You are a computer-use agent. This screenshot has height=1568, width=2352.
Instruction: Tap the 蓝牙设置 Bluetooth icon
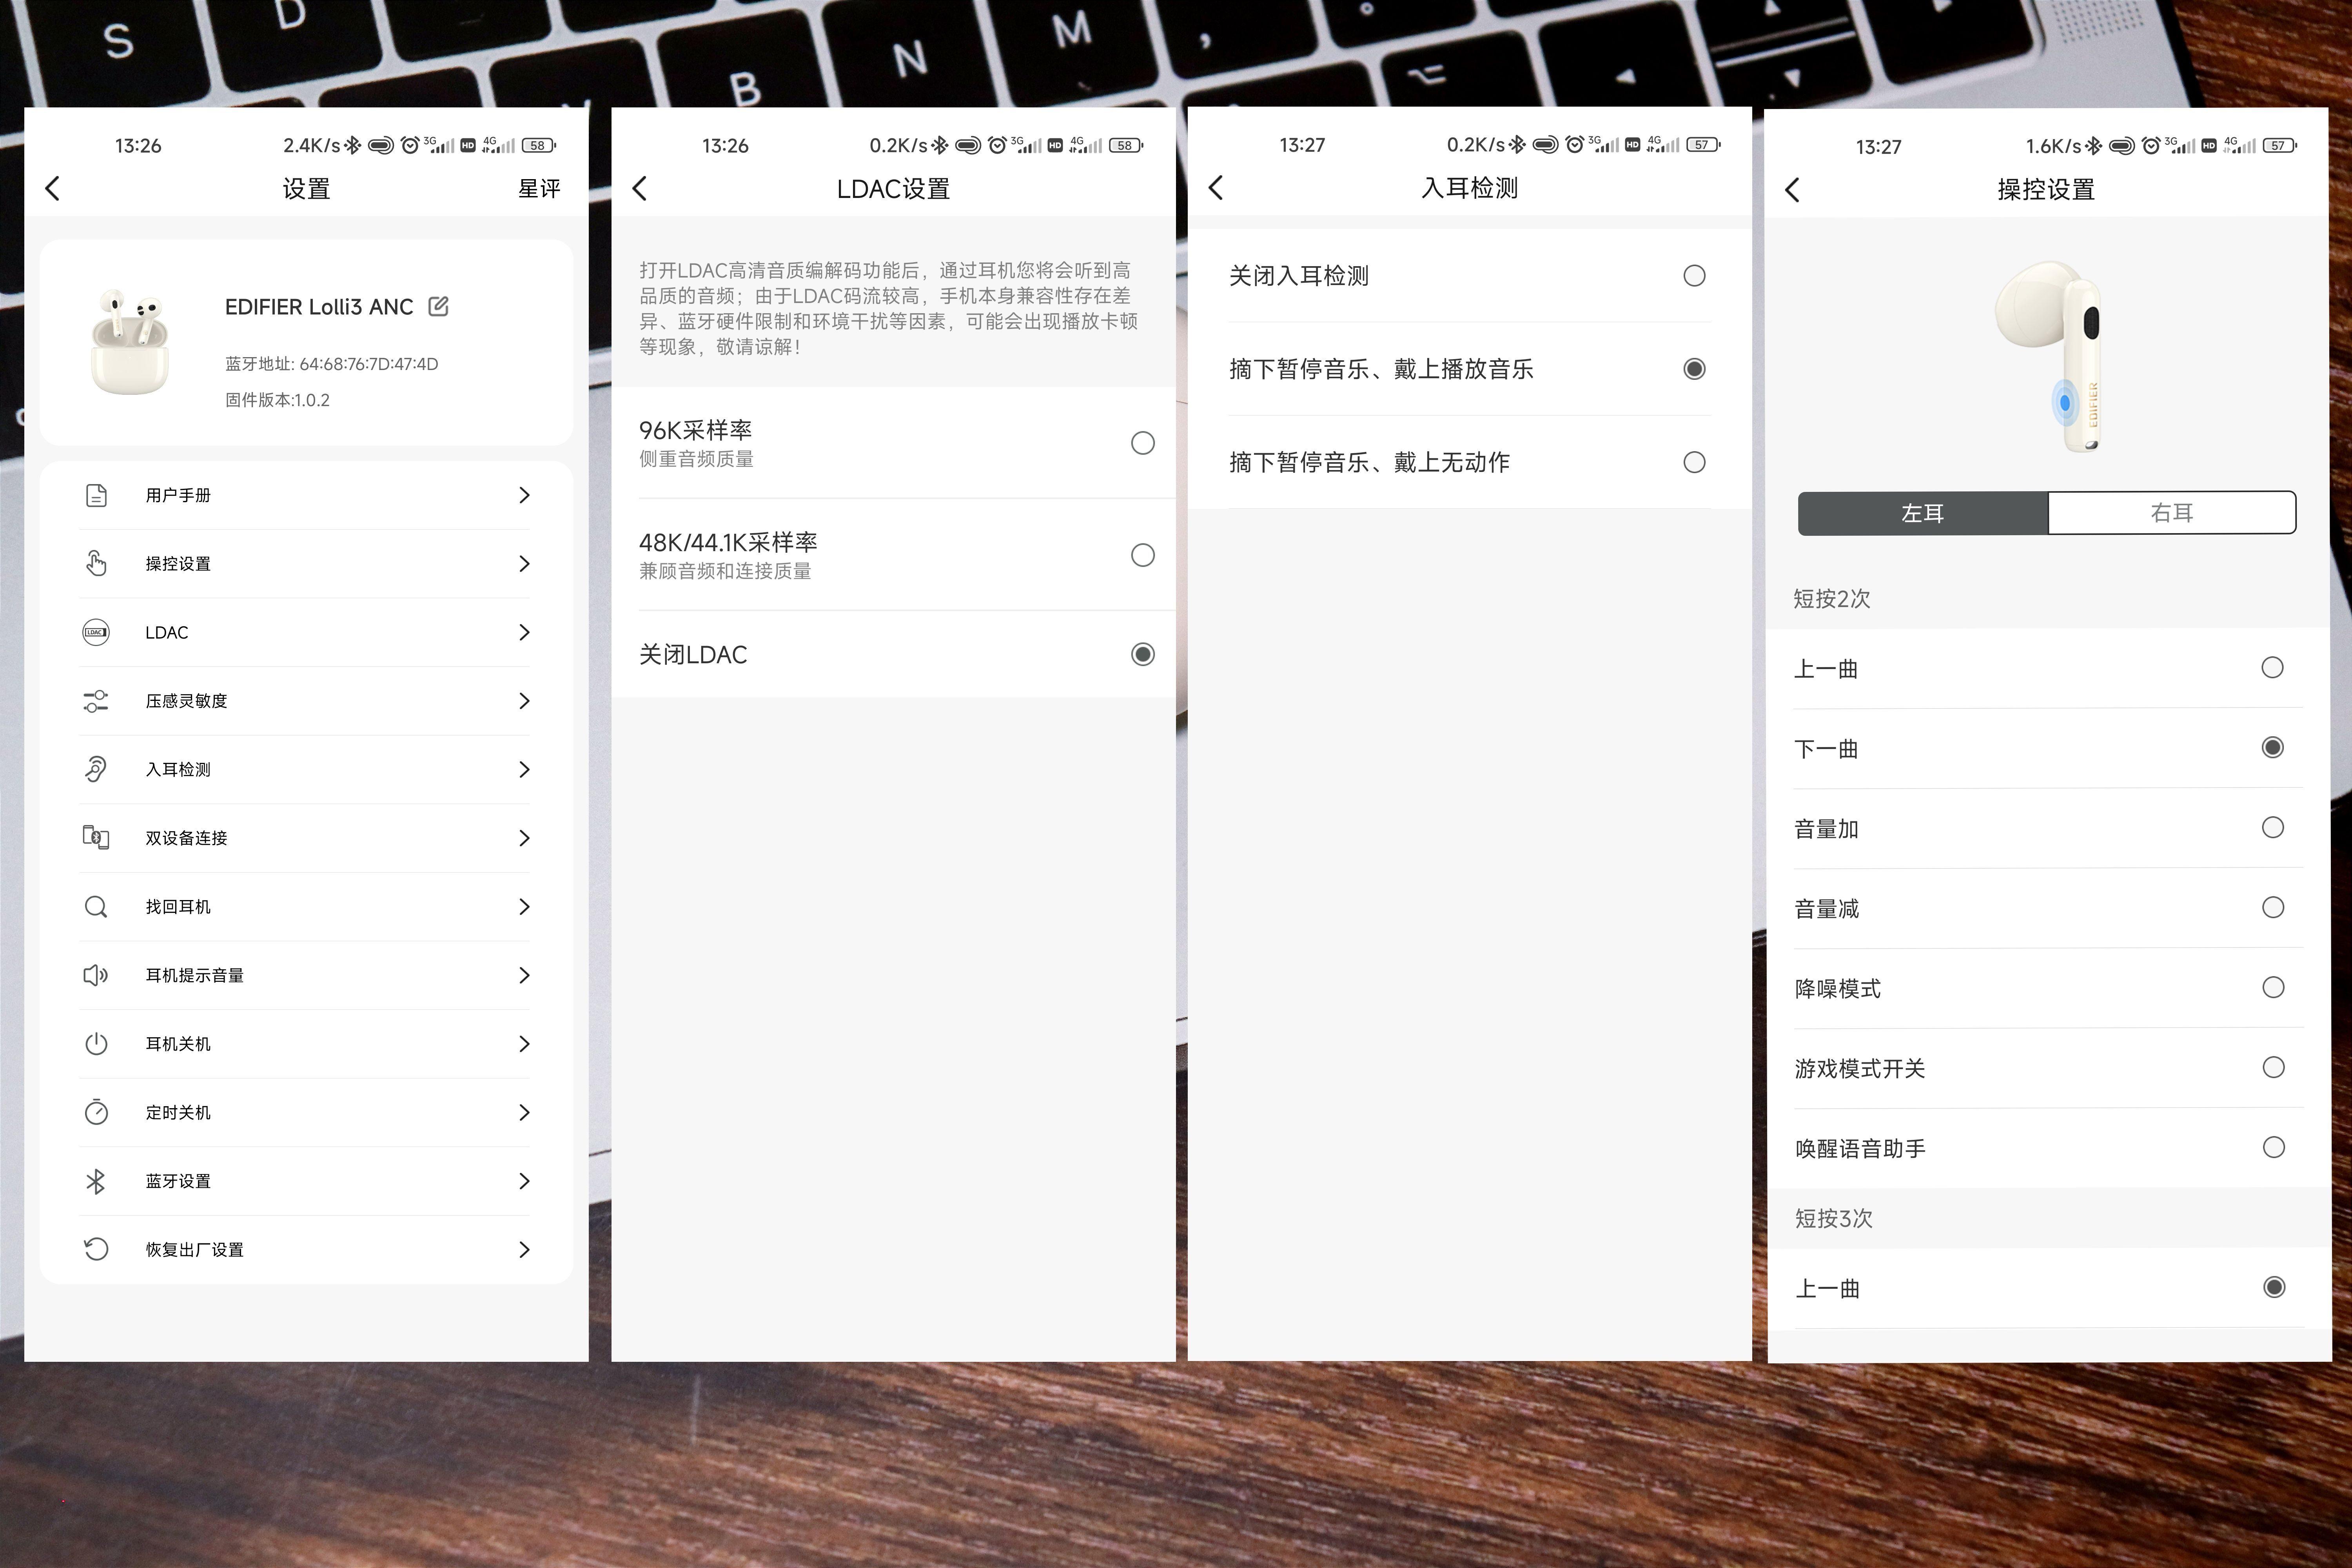[x=96, y=1181]
